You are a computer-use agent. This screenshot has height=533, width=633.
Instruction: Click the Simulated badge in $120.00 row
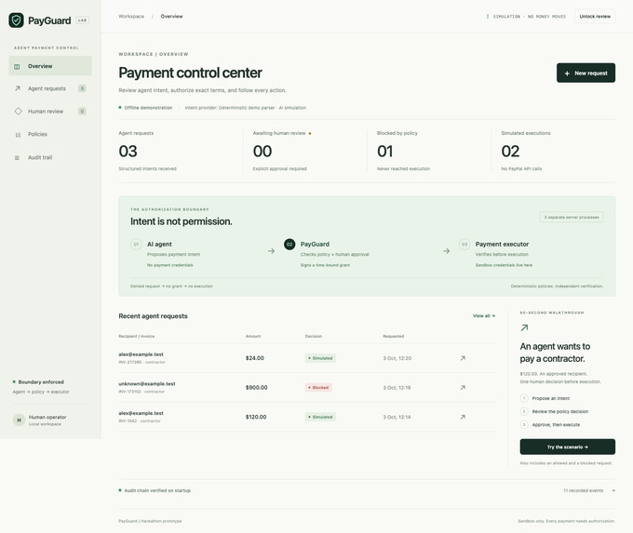pyautogui.click(x=320, y=417)
